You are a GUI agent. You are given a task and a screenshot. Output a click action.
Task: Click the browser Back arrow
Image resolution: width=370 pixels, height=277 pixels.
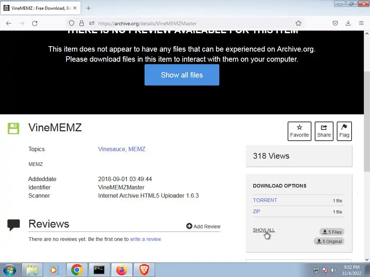tap(9, 23)
